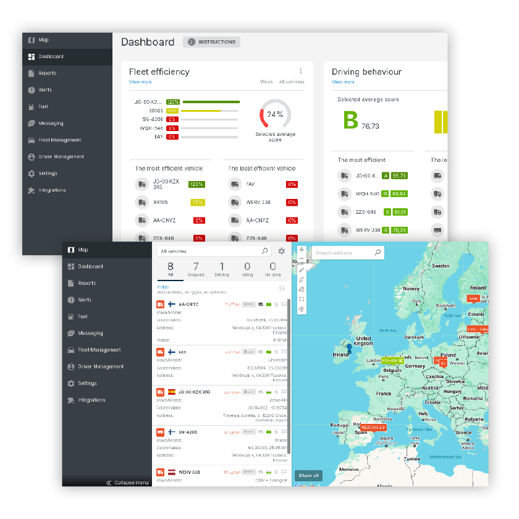Select the ruler measure tool on map
The height and width of the screenshot is (519, 519).
pos(302,269)
